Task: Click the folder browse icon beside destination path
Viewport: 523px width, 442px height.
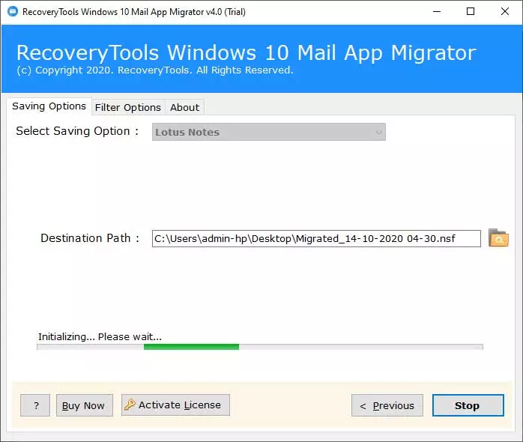Action: 498,239
